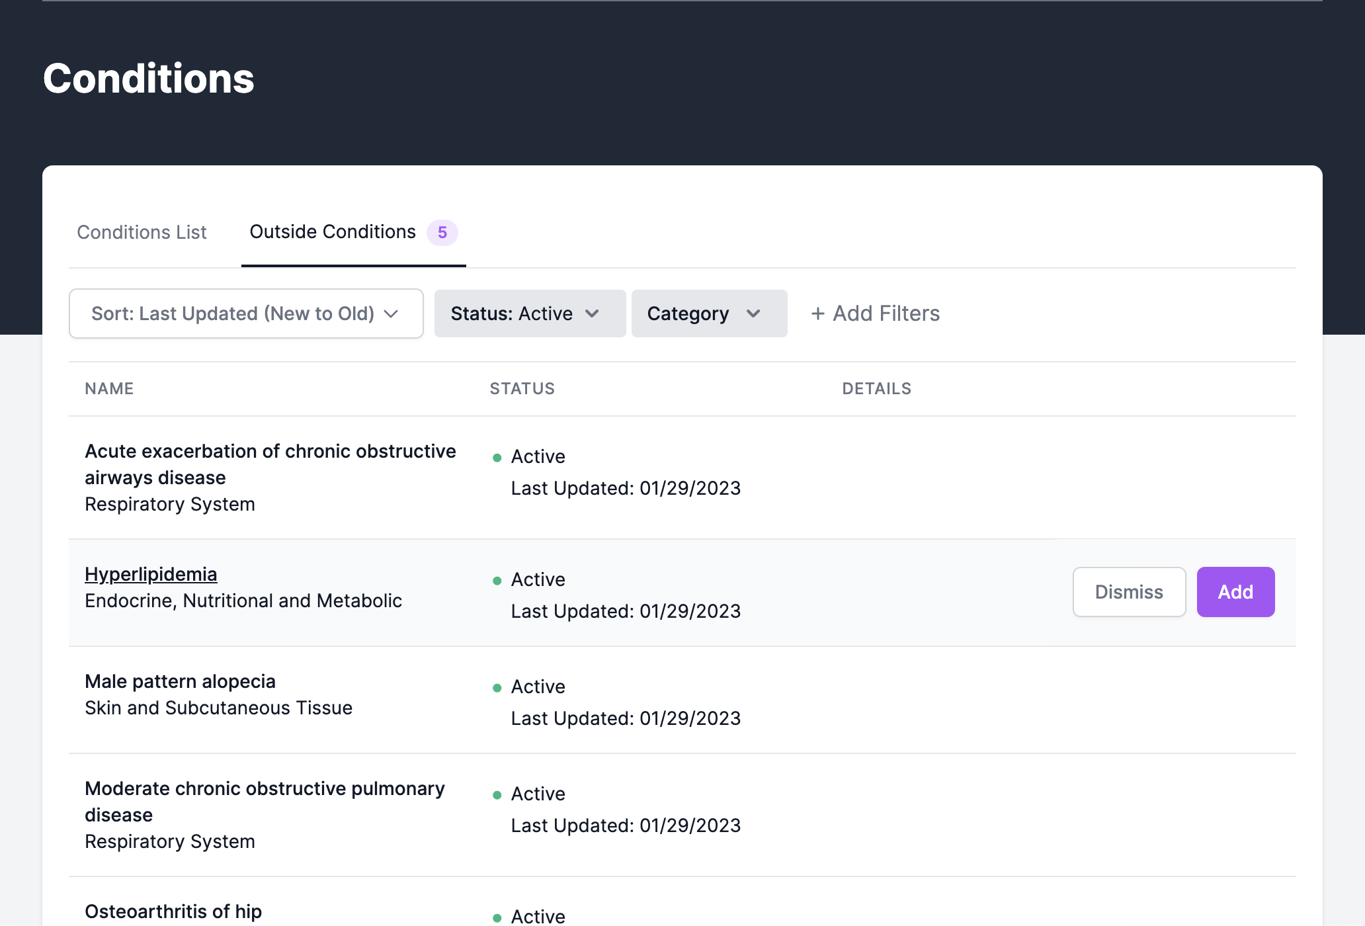Open the Category filter dropdown
This screenshot has width=1365, height=926.
pos(688,314)
